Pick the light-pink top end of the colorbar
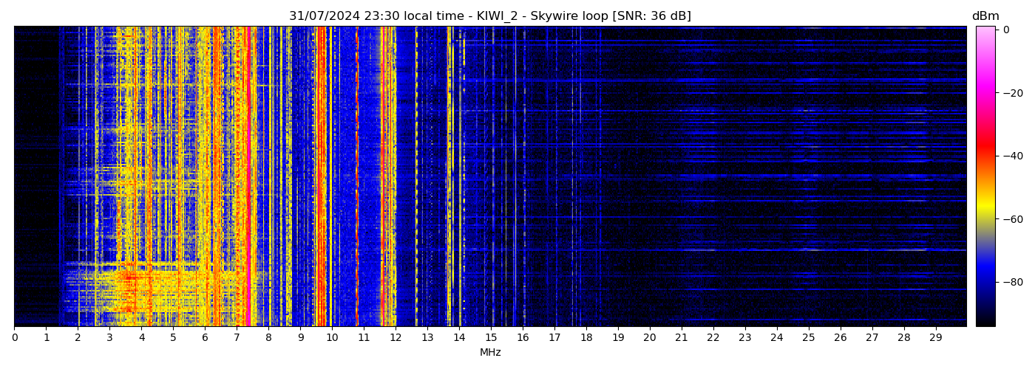The image size is (1035, 369). (x=985, y=29)
